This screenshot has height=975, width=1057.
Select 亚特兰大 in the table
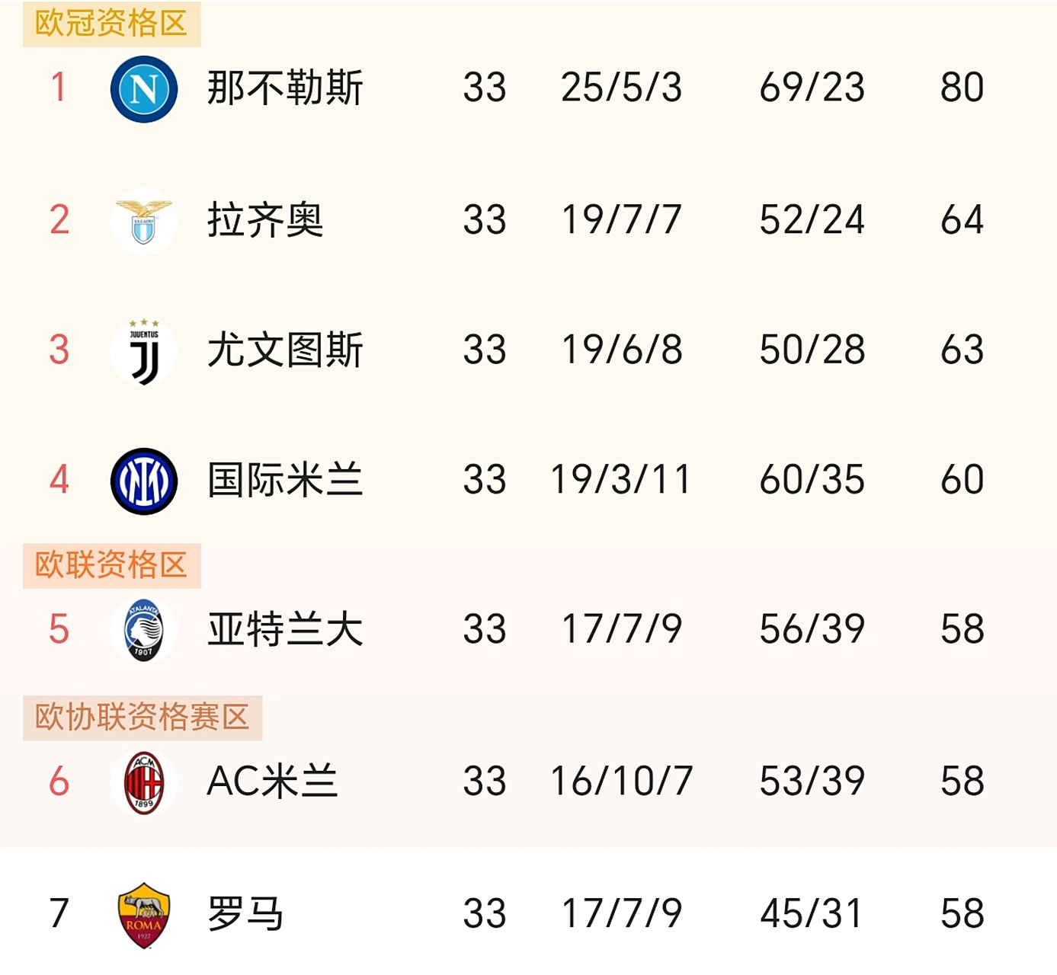pyautogui.click(x=285, y=630)
